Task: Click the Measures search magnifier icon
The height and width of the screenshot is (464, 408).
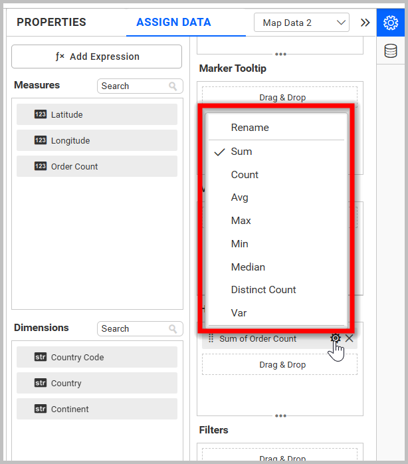Action: tap(173, 86)
